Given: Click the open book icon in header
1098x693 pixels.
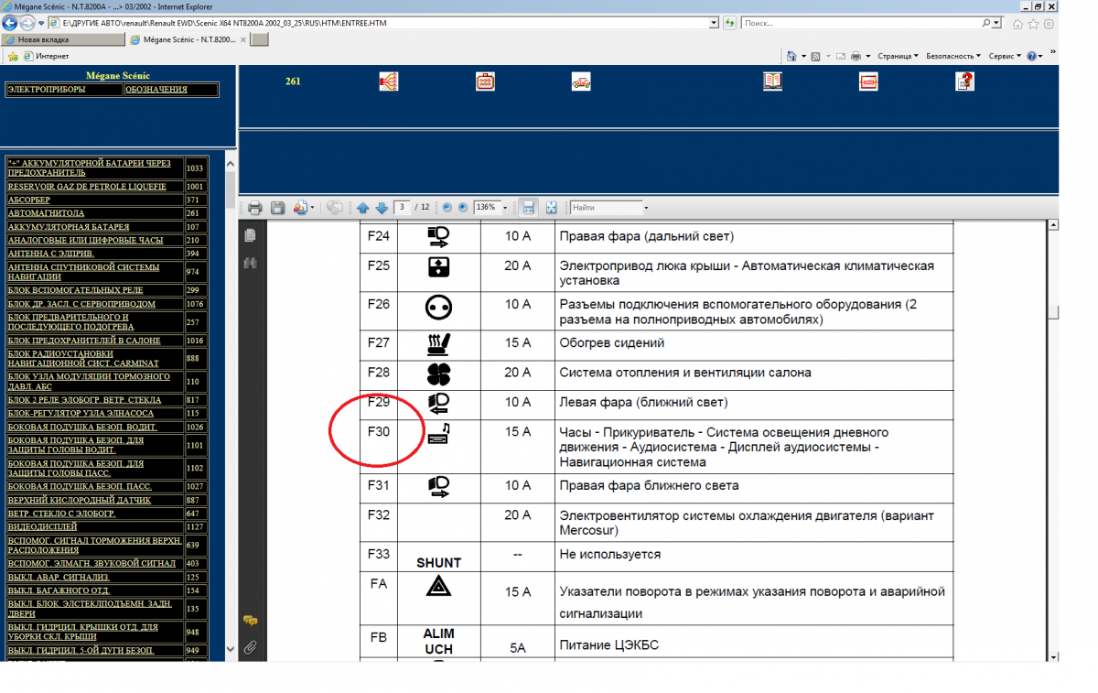Looking at the screenshot, I should point(772,81).
